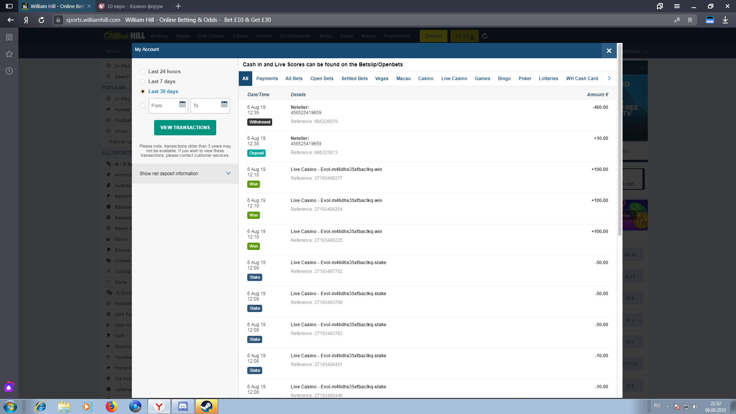
Task: Open the To date calendar picker
Action: [x=224, y=104]
